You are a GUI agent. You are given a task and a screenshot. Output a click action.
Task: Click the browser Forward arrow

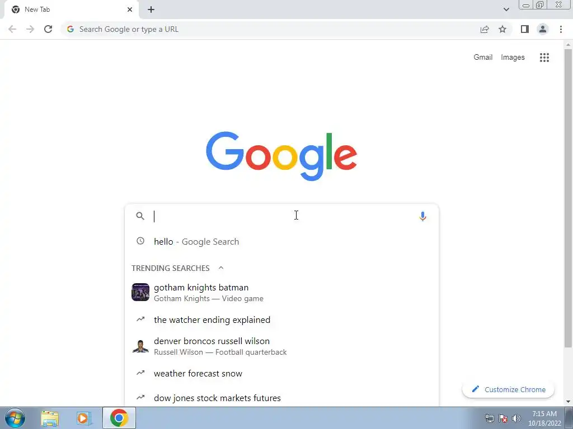pyautogui.click(x=30, y=29)
